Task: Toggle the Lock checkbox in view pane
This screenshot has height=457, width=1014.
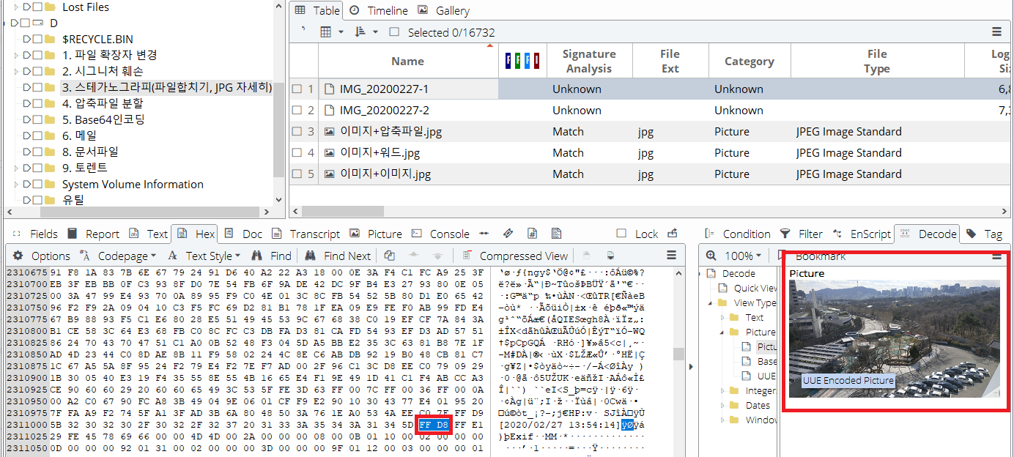Action: click(x=621, y=234)
